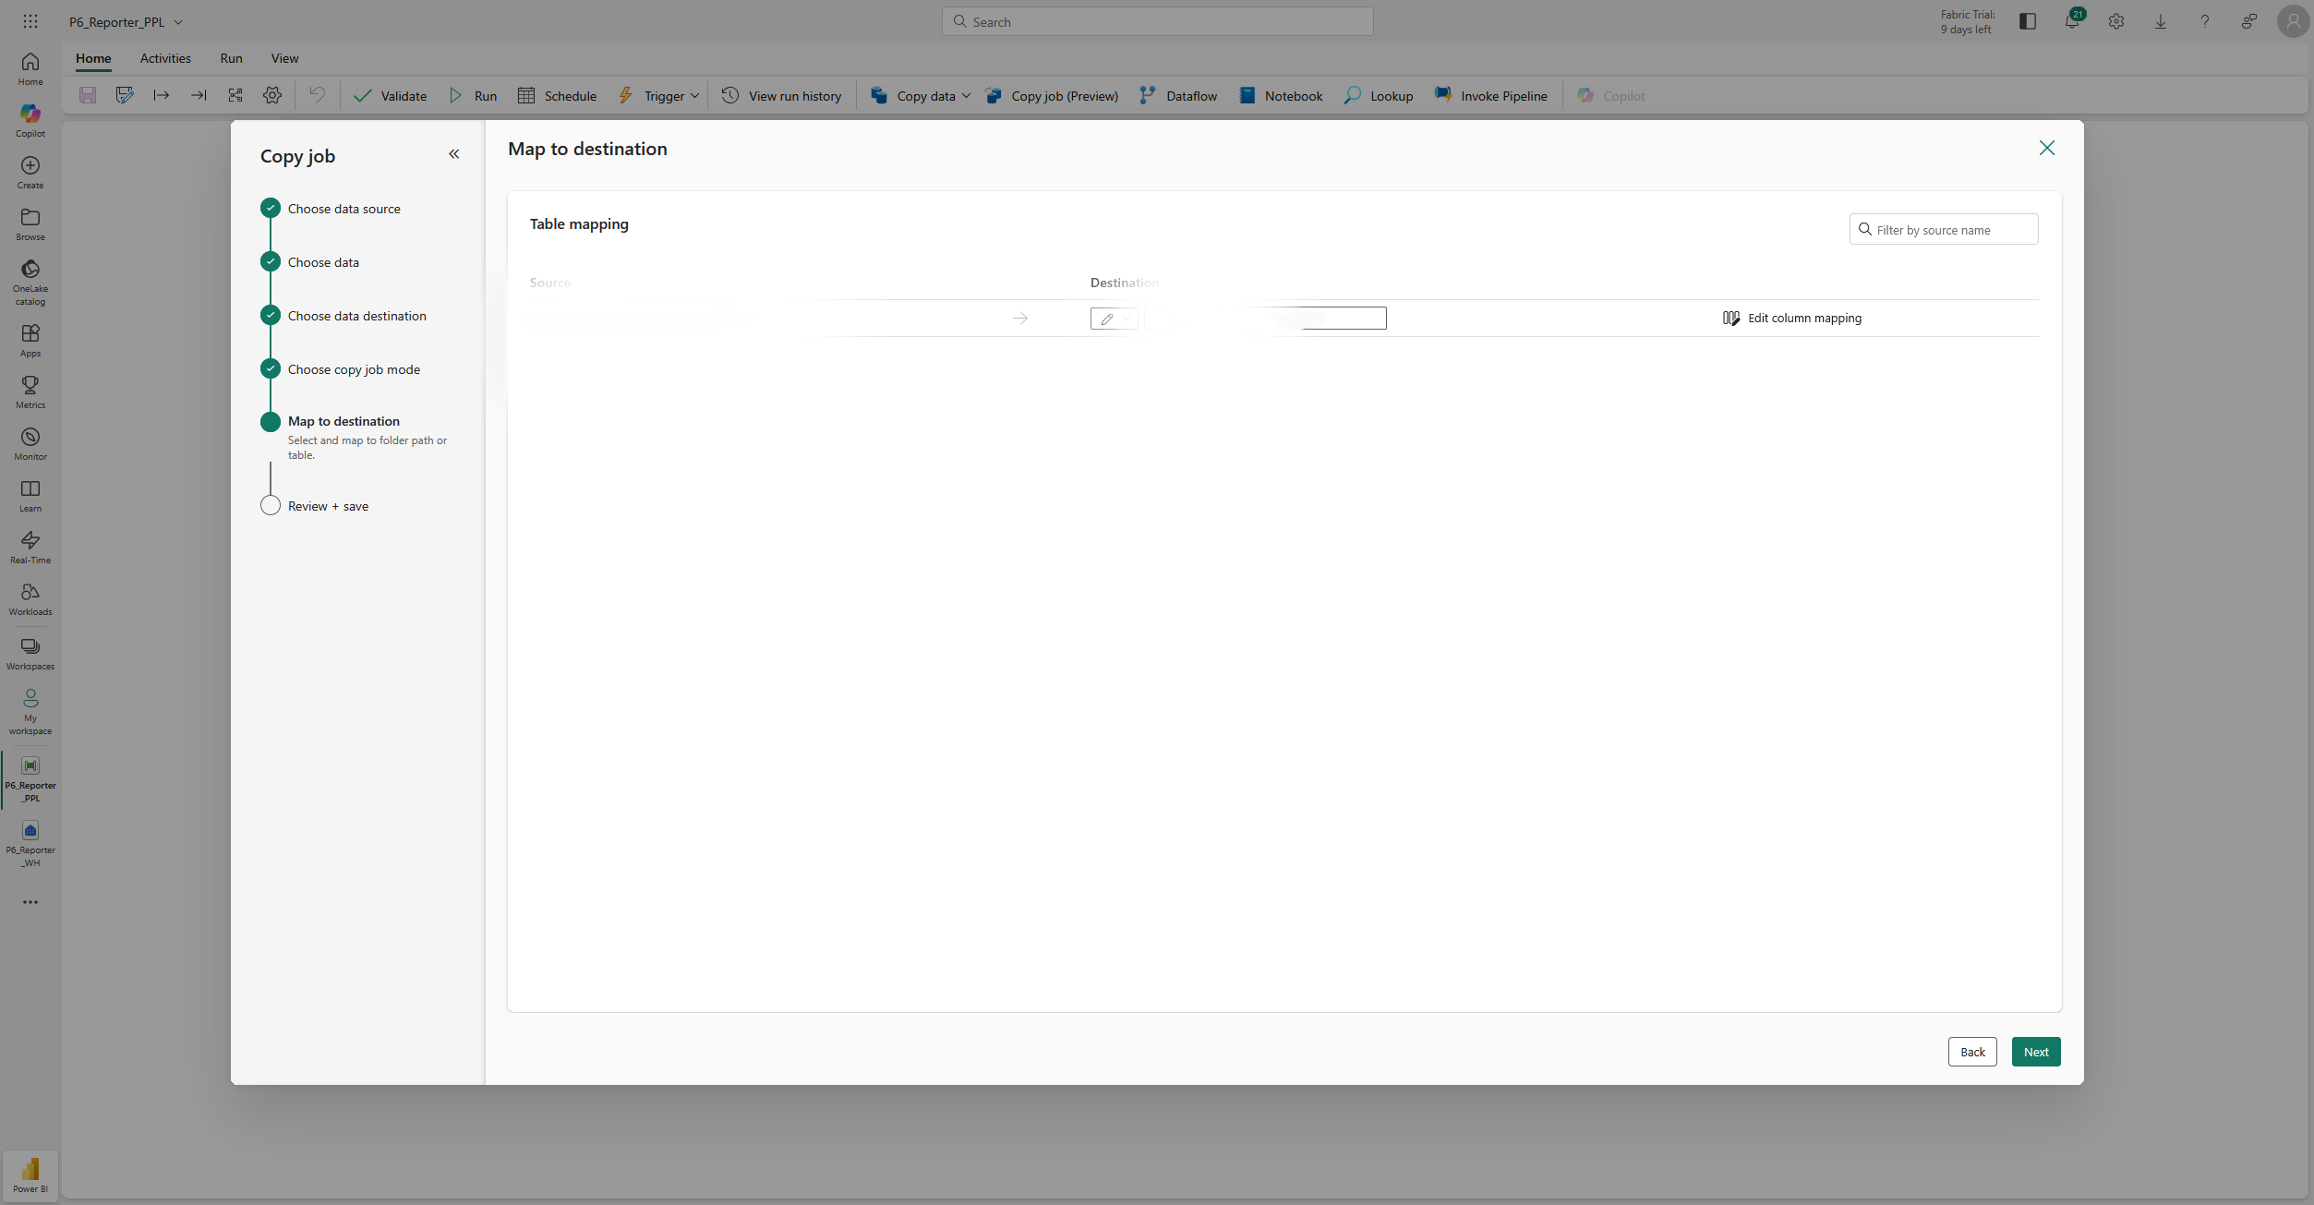Select the Map to destination step indicator
This screenshot has height=1205, width=2314.
(270, 421)
